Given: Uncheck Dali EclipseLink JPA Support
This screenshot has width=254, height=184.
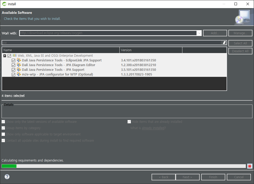Looking at the screenshot, I should [13, 60].
